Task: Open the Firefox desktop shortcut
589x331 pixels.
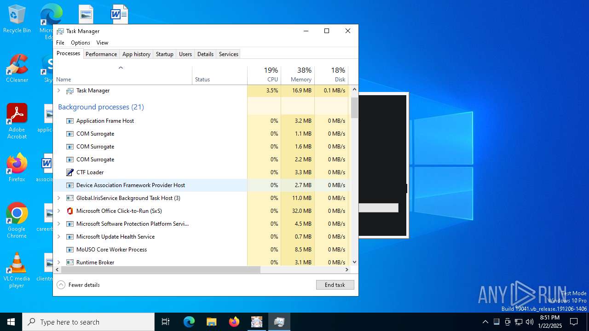Action: tap(17, 168)
